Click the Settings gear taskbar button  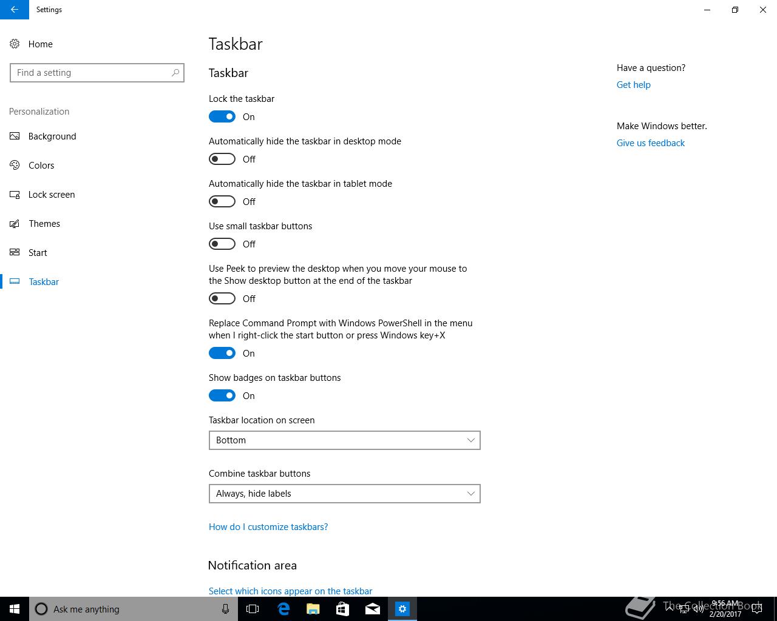coord(402,609)
